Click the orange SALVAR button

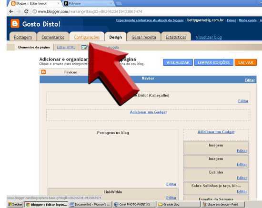245,62
